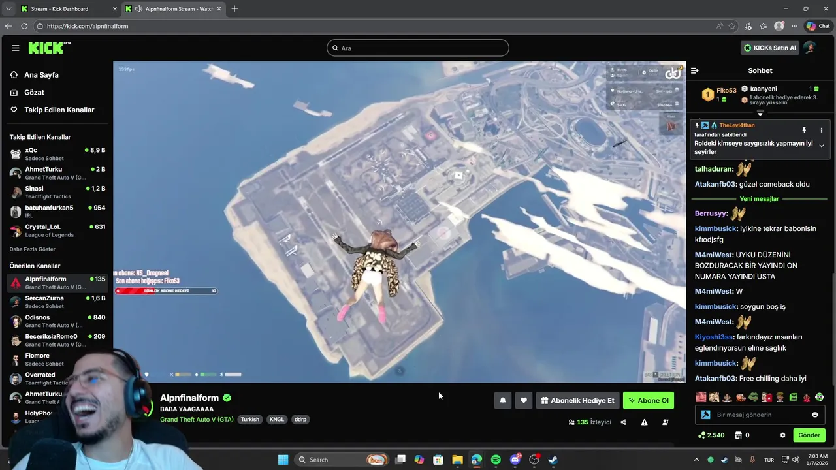The image size is (836, 470).
Task: Collapse the Sohbet chat panel arrow
Action: 695,70
